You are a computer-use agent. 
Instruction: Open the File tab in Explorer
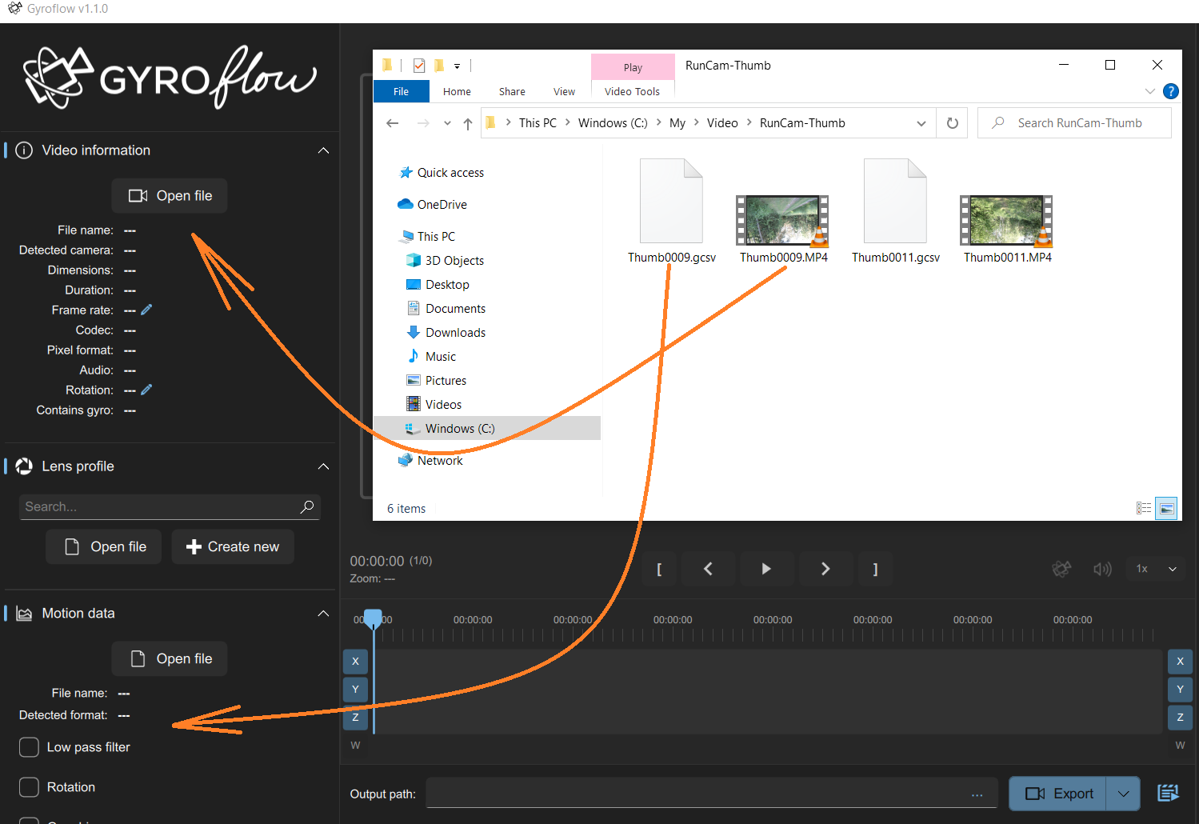[x=402, y=91]
